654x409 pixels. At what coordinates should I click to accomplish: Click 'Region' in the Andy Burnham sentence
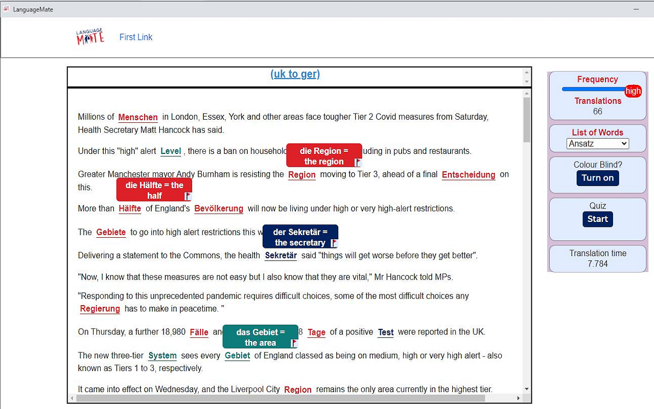coord(302,175)
